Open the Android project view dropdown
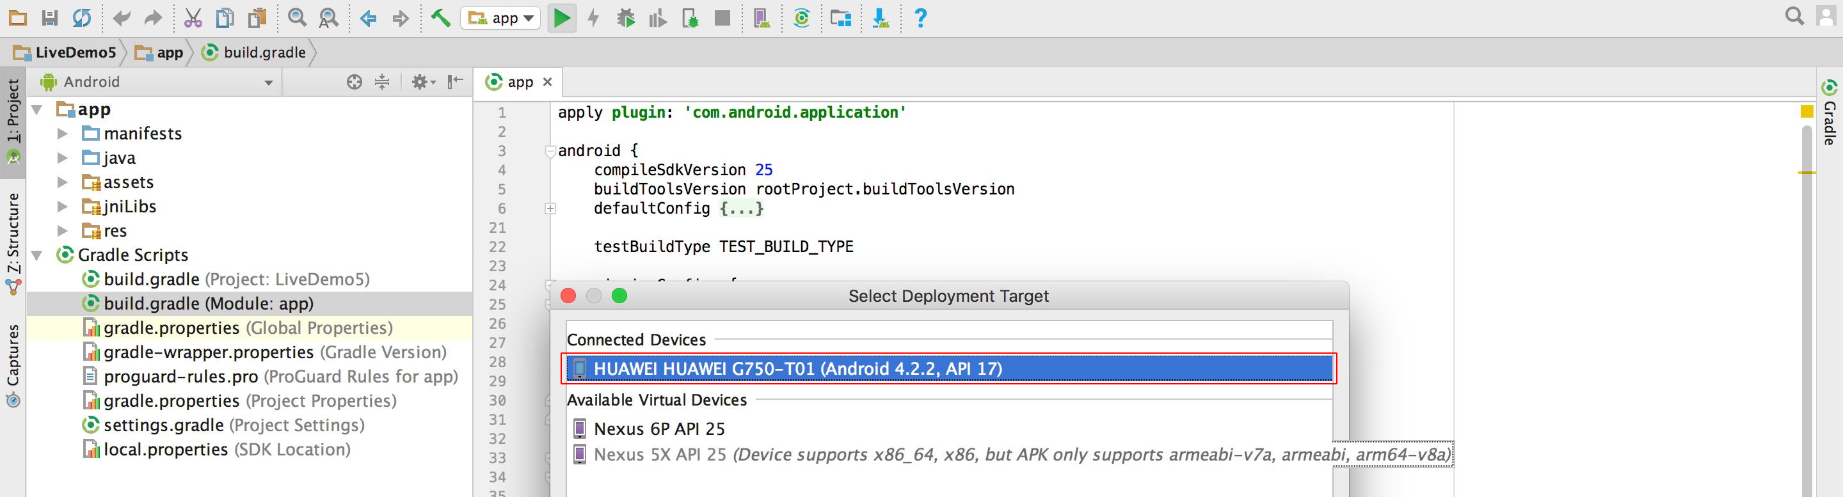 tap(267, 83)
